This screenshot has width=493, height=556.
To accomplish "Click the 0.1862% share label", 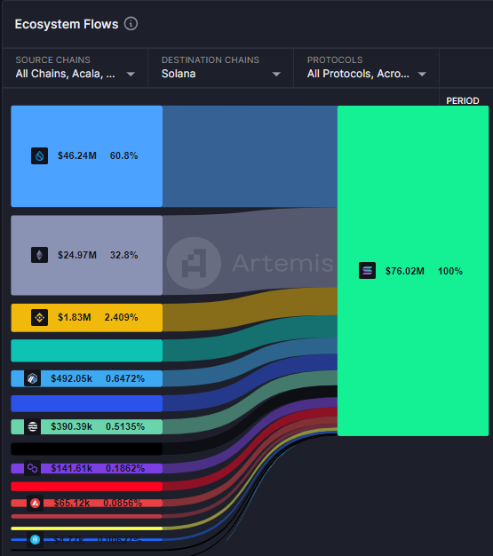I will click(125, 468).
